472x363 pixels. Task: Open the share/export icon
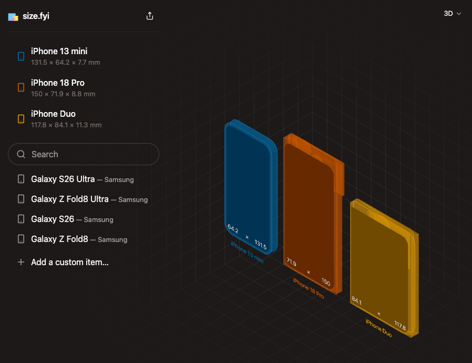coord(150,16)
